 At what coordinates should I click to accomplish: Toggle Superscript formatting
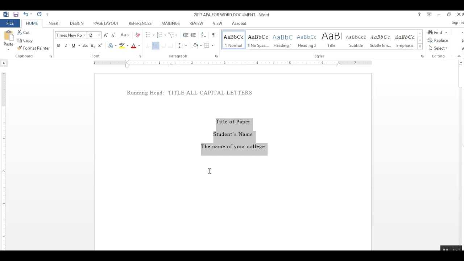tap(100, 46)
